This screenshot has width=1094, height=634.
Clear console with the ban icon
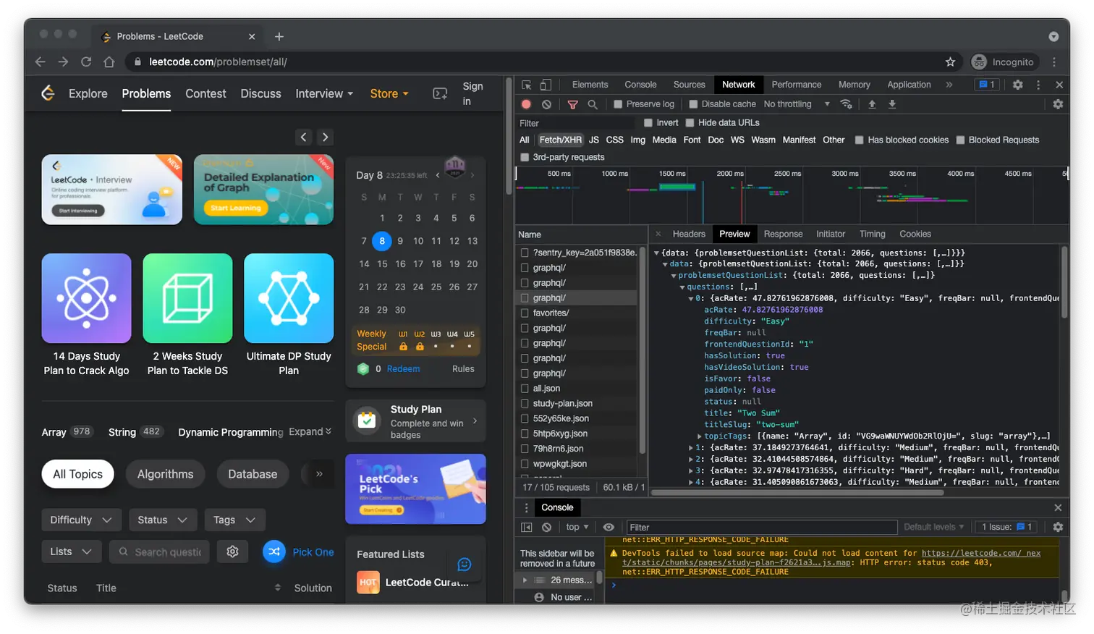click(x=546, y=527)
